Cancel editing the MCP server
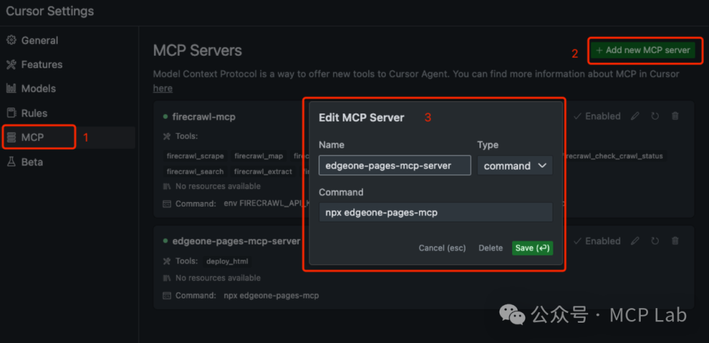Screen dimensions: 709x343 pos(442,248)
